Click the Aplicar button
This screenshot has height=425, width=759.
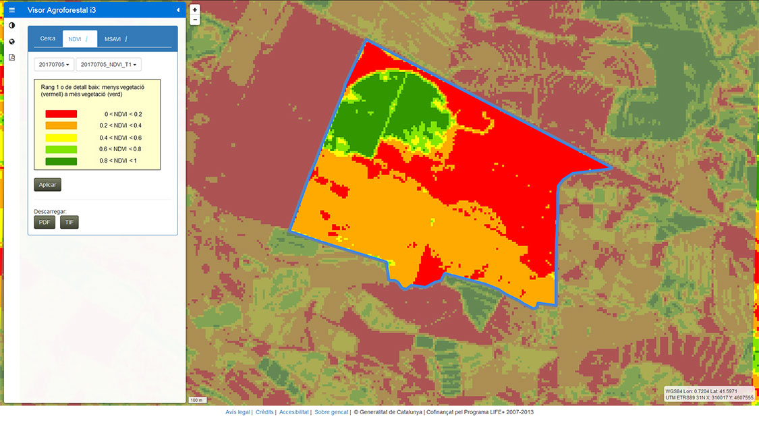click(47, 184)
